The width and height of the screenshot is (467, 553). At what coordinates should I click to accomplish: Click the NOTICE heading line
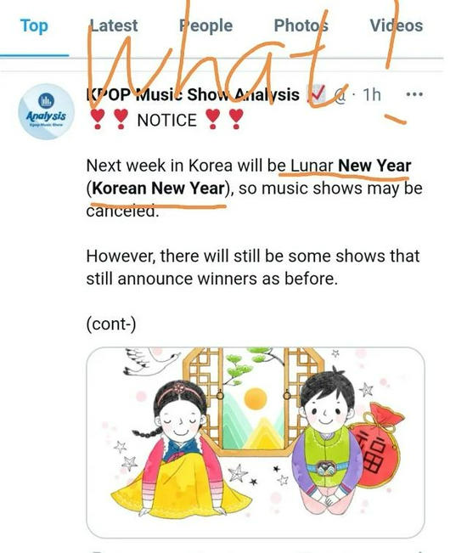(166, 120)
